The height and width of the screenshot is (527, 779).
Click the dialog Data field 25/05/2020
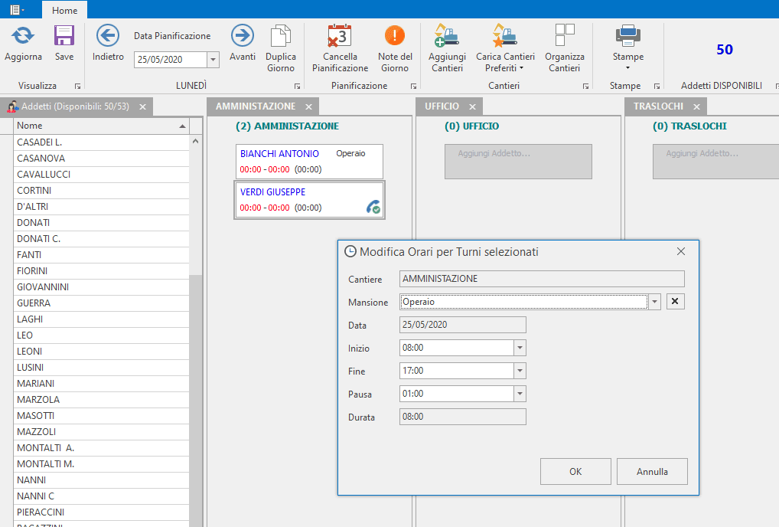[x=462, y=325]
